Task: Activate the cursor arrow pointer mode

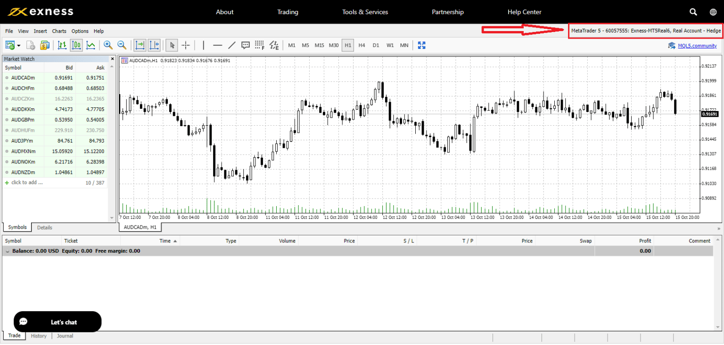Action: click(171, 45)
